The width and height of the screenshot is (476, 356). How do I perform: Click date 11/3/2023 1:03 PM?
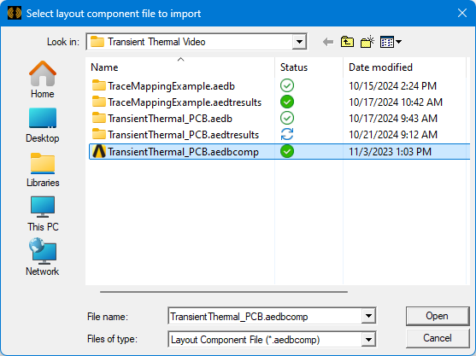tap(390, 152)
